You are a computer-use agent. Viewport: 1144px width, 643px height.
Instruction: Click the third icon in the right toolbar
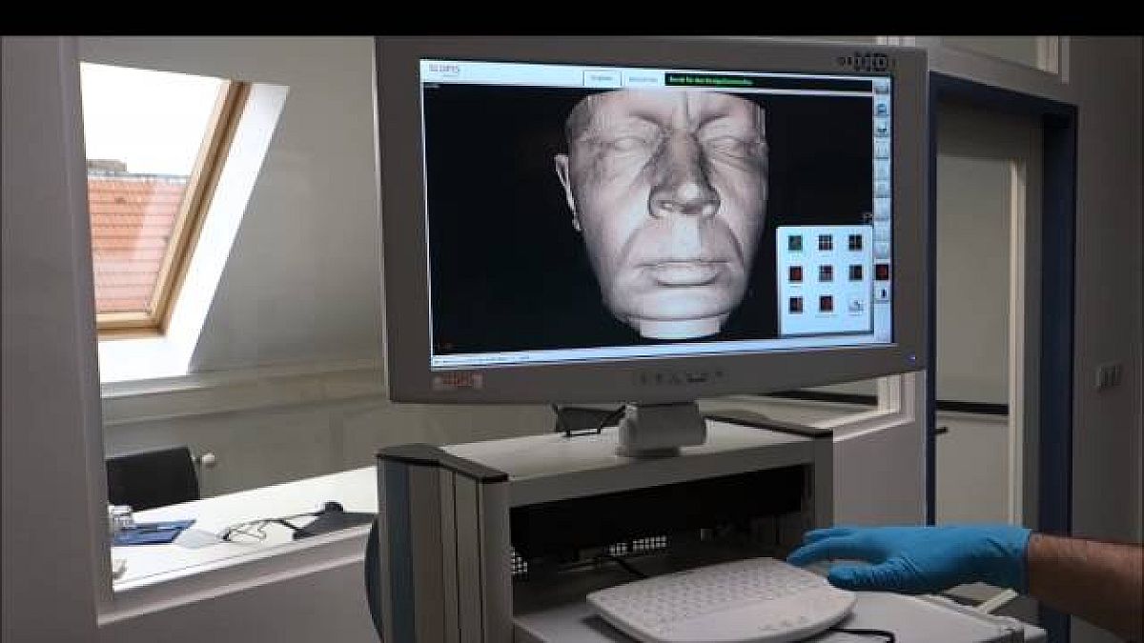coord(882,129)
